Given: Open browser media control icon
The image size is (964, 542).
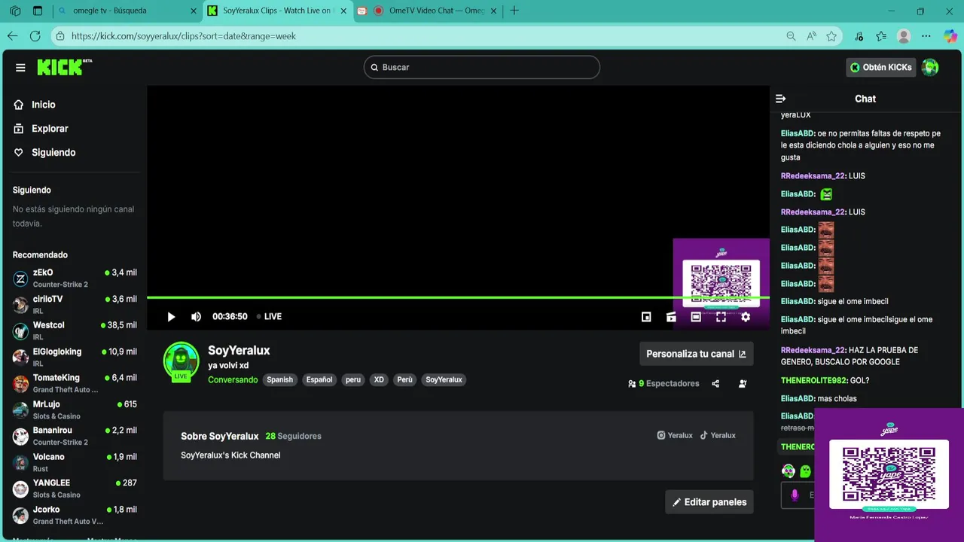Looking at the screenshot, I should tap(859, 36).
